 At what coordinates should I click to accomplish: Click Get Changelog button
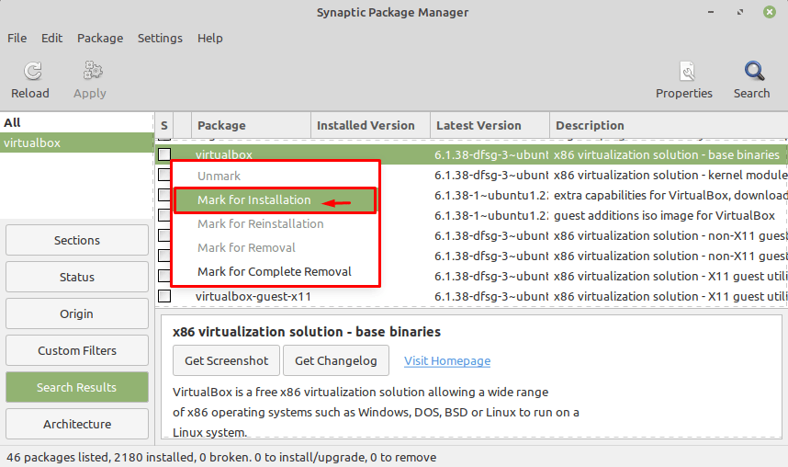(336, 360)
